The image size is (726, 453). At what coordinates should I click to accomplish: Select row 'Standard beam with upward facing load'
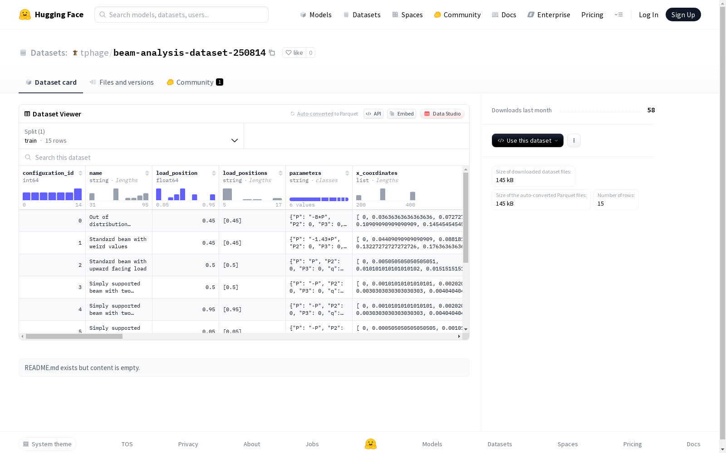pos(241,265)
